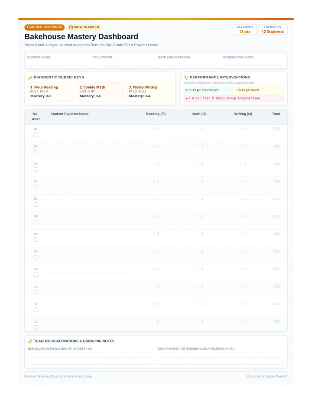The image size is (312, 403).
Task: Click the Total column header
Action: coord(276,114)
